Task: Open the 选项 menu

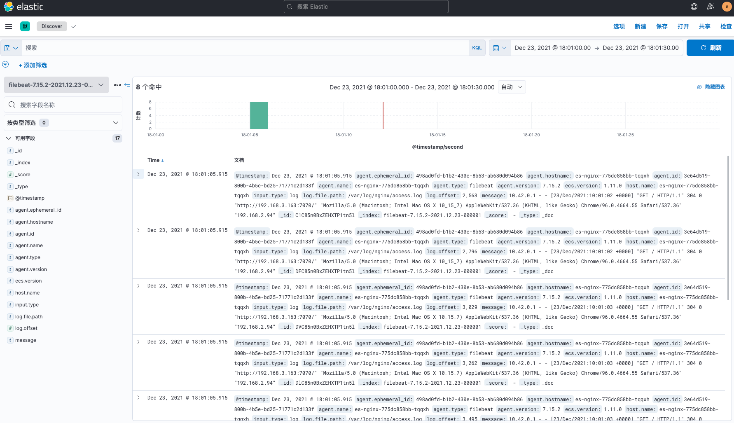Action: [619, 26]
